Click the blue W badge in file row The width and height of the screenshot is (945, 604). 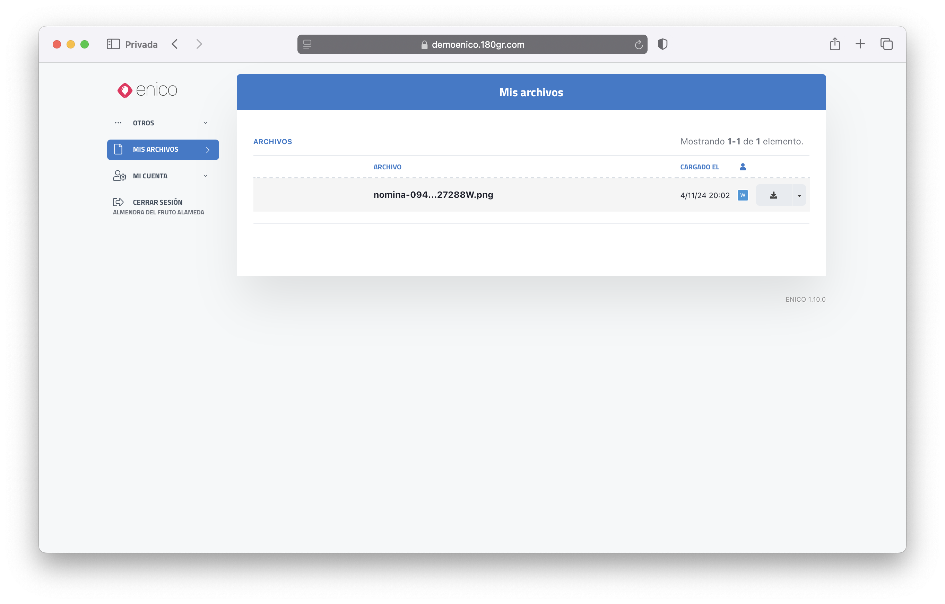743,195
